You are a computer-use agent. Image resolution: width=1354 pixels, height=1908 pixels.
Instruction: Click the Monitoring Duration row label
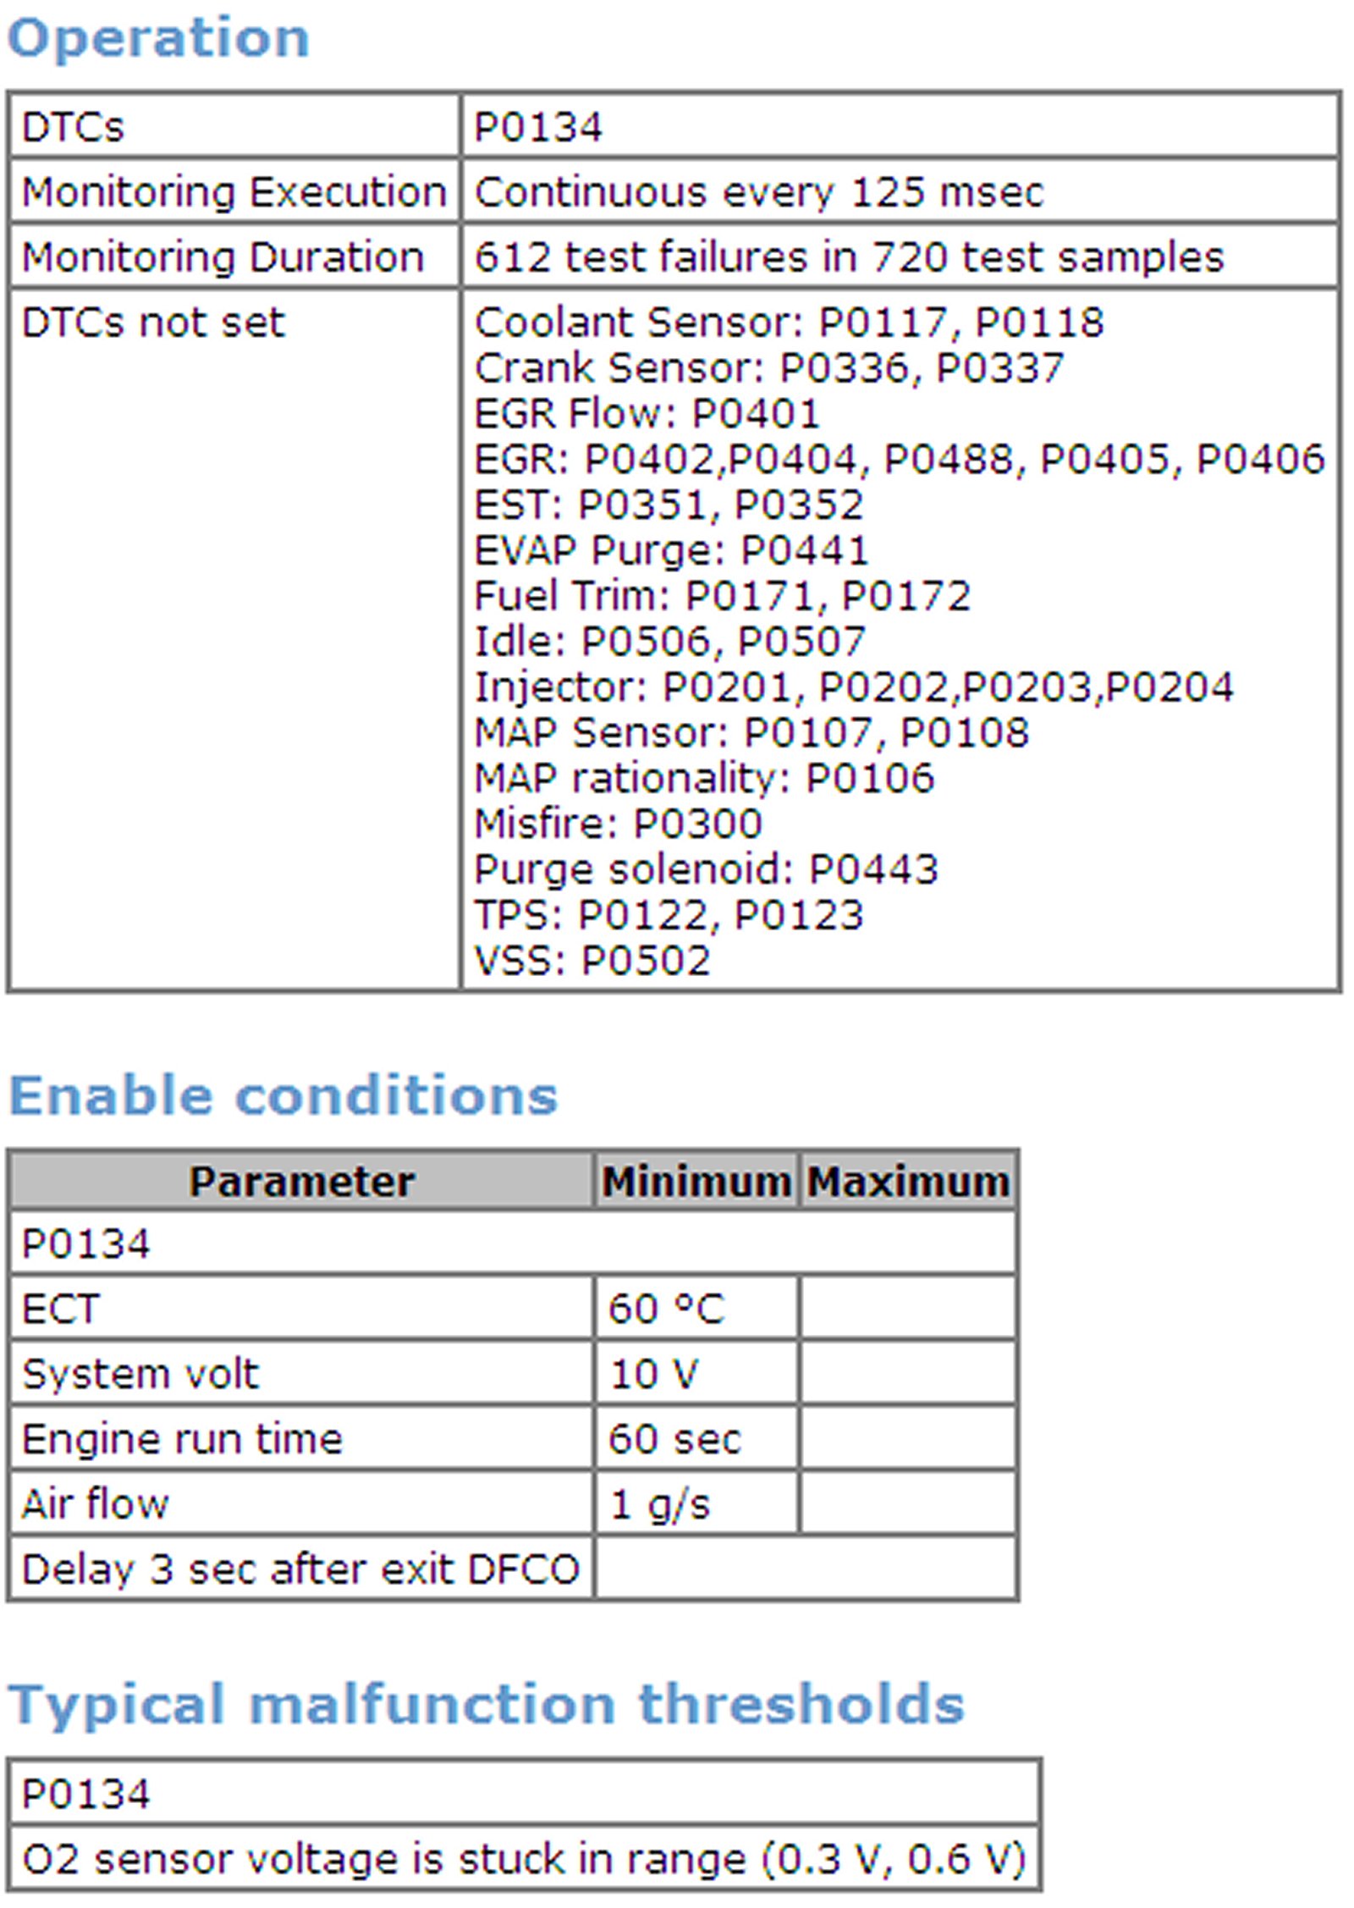pyautogui.click(x=223, y=257)
